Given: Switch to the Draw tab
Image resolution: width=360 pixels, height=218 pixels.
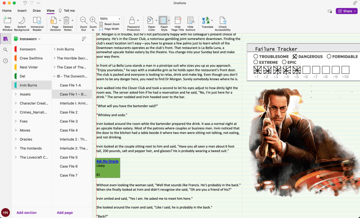Looking at the screenshot, I should click(37, 11).
